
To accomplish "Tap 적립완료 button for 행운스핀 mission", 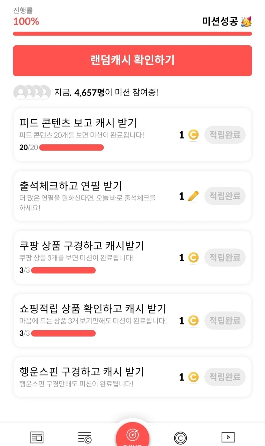I will [225, 377].
